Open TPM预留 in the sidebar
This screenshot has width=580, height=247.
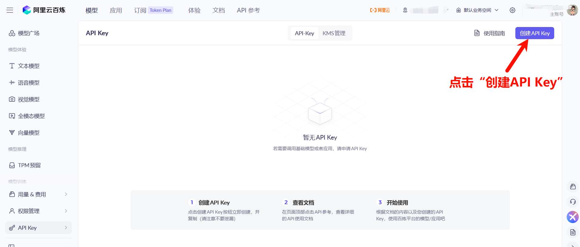tap(29, 165)
